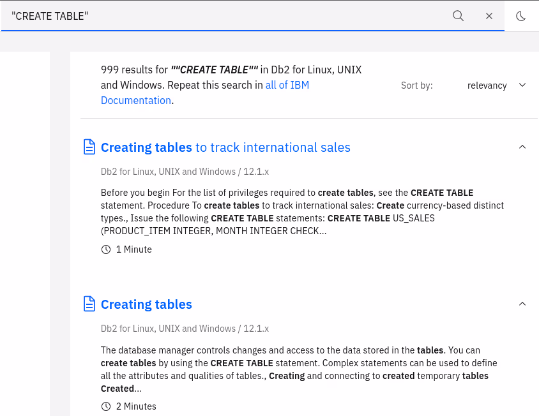Clear the search field with the X
Viewport: 539px width, 416px height.
point(489,16)
